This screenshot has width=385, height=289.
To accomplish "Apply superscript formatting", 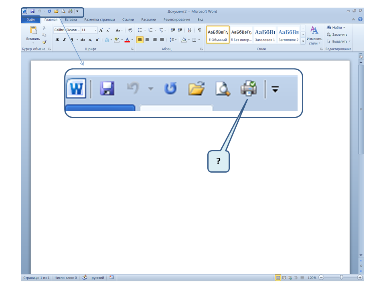I will pyautogui.click(x=97, y=40).
